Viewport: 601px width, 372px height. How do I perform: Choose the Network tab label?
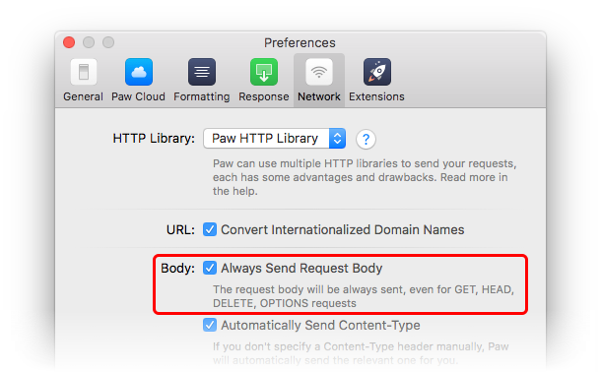click(319, 96)
